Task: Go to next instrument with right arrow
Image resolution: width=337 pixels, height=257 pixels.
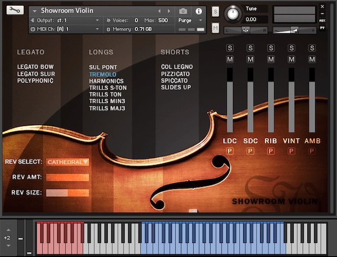Action: (x=169, y=11)
